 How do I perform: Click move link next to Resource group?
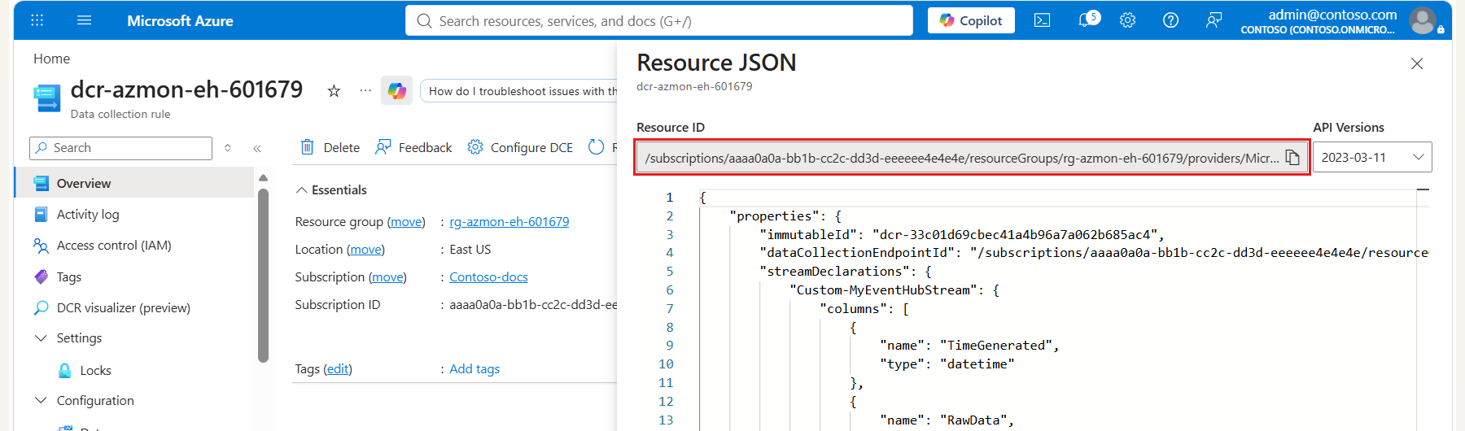(x=406, y=221)
